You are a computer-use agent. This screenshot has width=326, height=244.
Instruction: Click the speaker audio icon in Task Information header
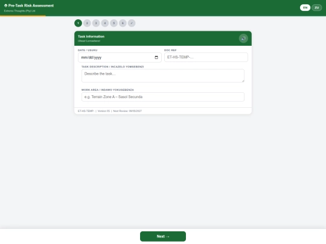[243, 39]
